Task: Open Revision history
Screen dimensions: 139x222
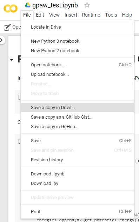Action: pos(77,160)
